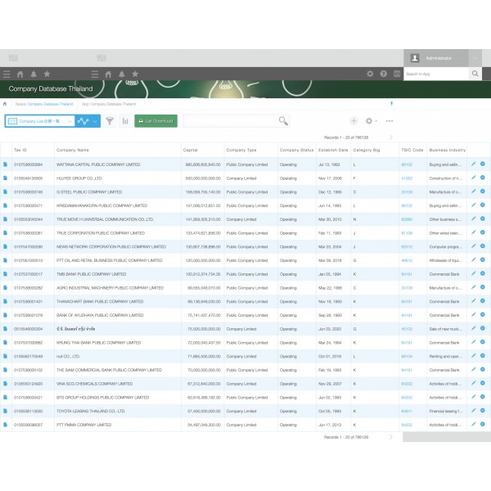This screenshot has width=491, height=491.
Task: Sort by the Establish Date column header
Action: coord(333,150)
